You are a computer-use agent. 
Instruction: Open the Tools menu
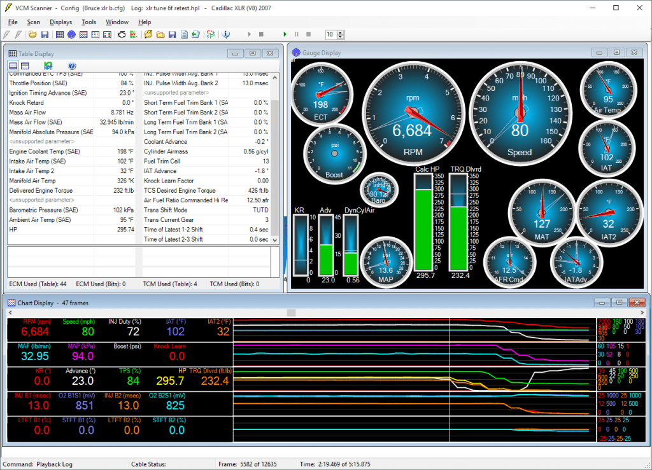pyautogui.click(x=89, y=22)
